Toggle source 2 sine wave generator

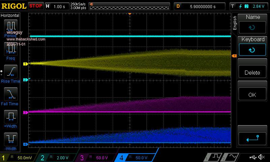pos(230,157)
